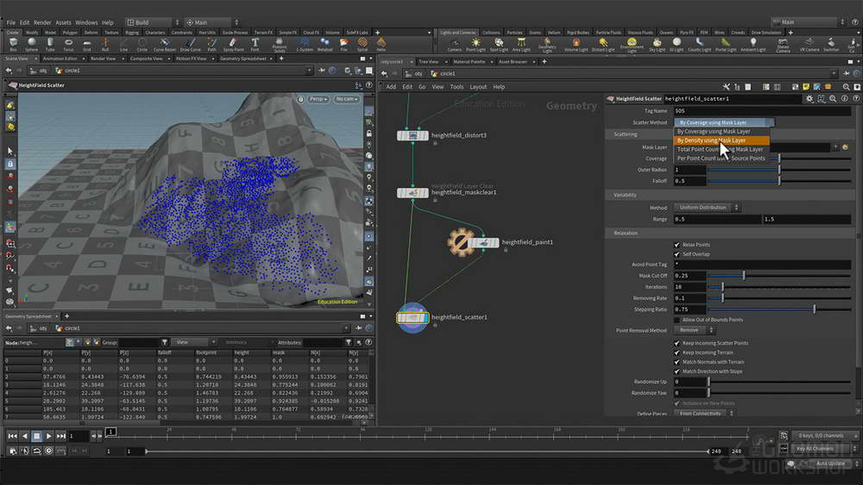The image size is (863, 485).
Task: Jump to the first frame
Action: click(x=12, y=436)
